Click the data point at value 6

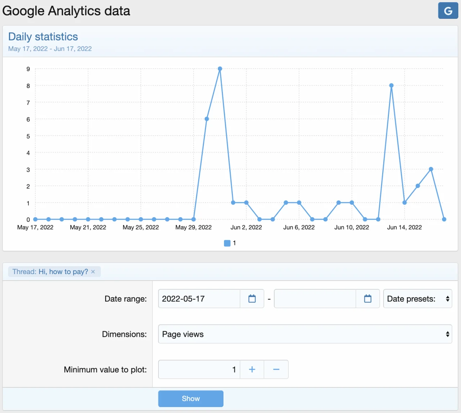pos(207,119)
